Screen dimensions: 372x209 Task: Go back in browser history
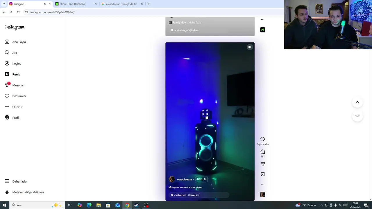(4, 12)
